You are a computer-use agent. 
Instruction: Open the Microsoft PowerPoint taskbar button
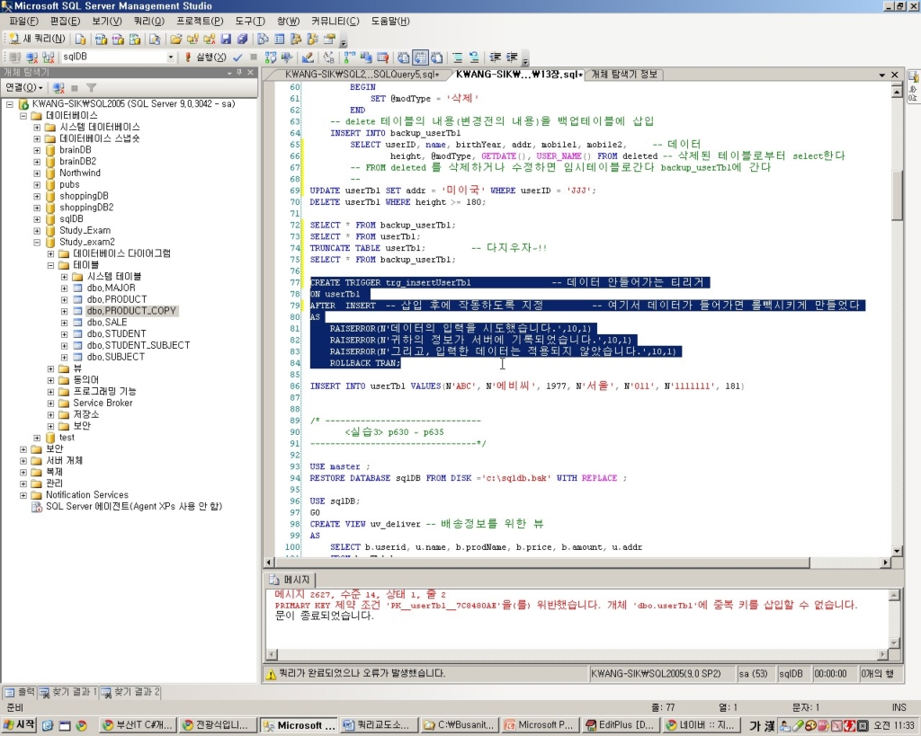click(540, 725)
